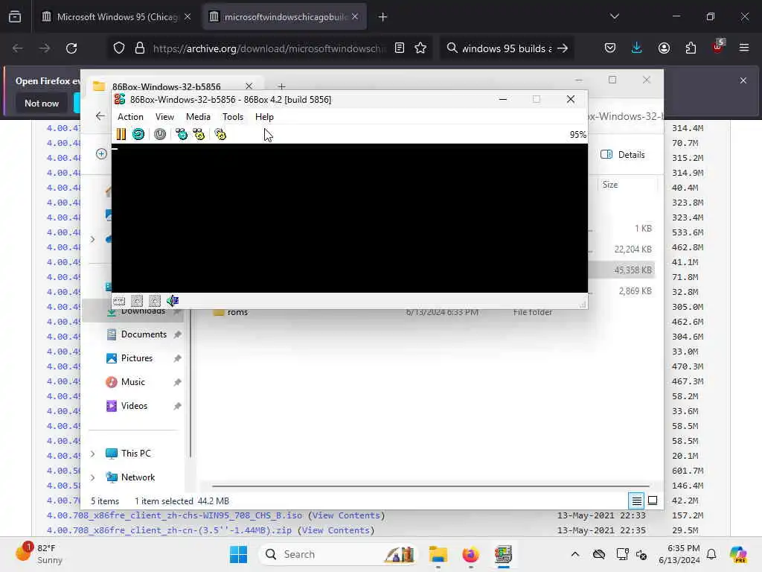Open Firefox account icon

click(x=664, y=48)
